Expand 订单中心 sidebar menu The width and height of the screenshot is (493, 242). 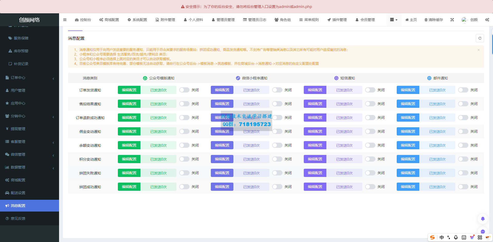[30, 78]
